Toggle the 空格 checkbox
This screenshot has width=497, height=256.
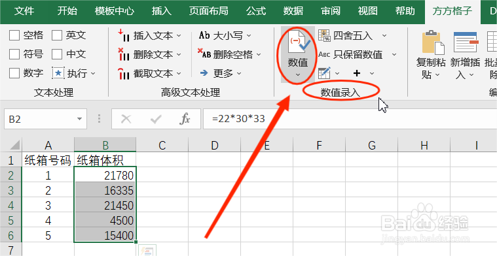[x=14, y=35]
